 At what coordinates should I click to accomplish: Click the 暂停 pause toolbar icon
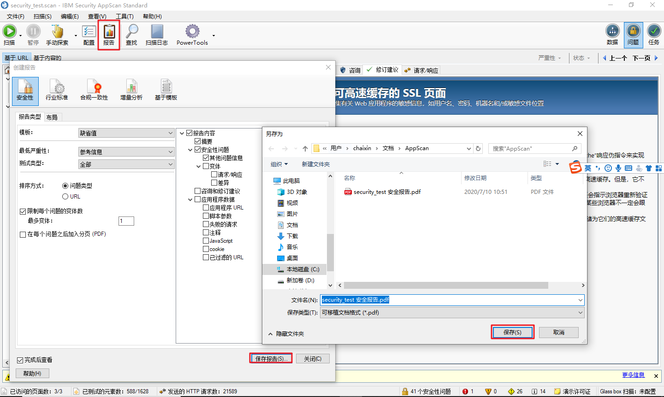click(33, 31)
